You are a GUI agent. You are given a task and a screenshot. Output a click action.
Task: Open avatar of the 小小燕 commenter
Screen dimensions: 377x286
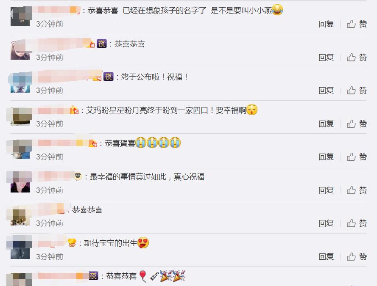20,16
